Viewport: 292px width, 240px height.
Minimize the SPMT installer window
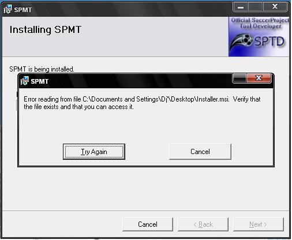[x=241, y=7]
